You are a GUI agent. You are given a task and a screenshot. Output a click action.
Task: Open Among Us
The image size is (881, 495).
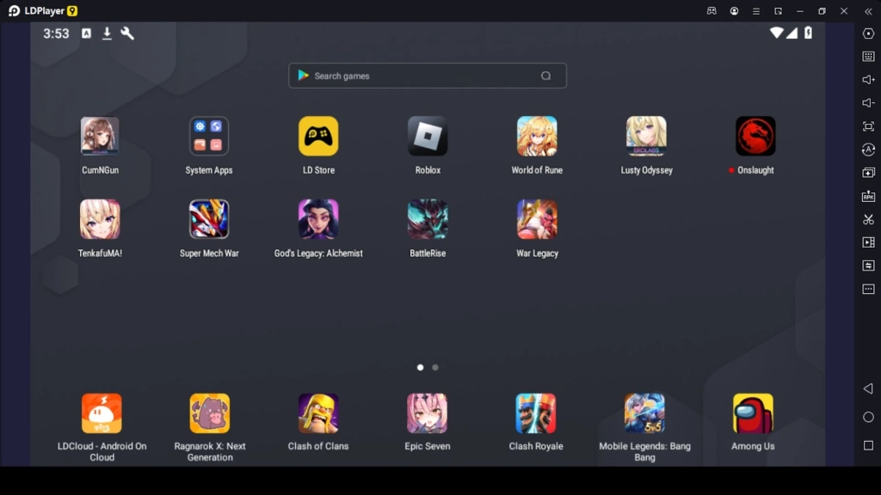point(753,413)
